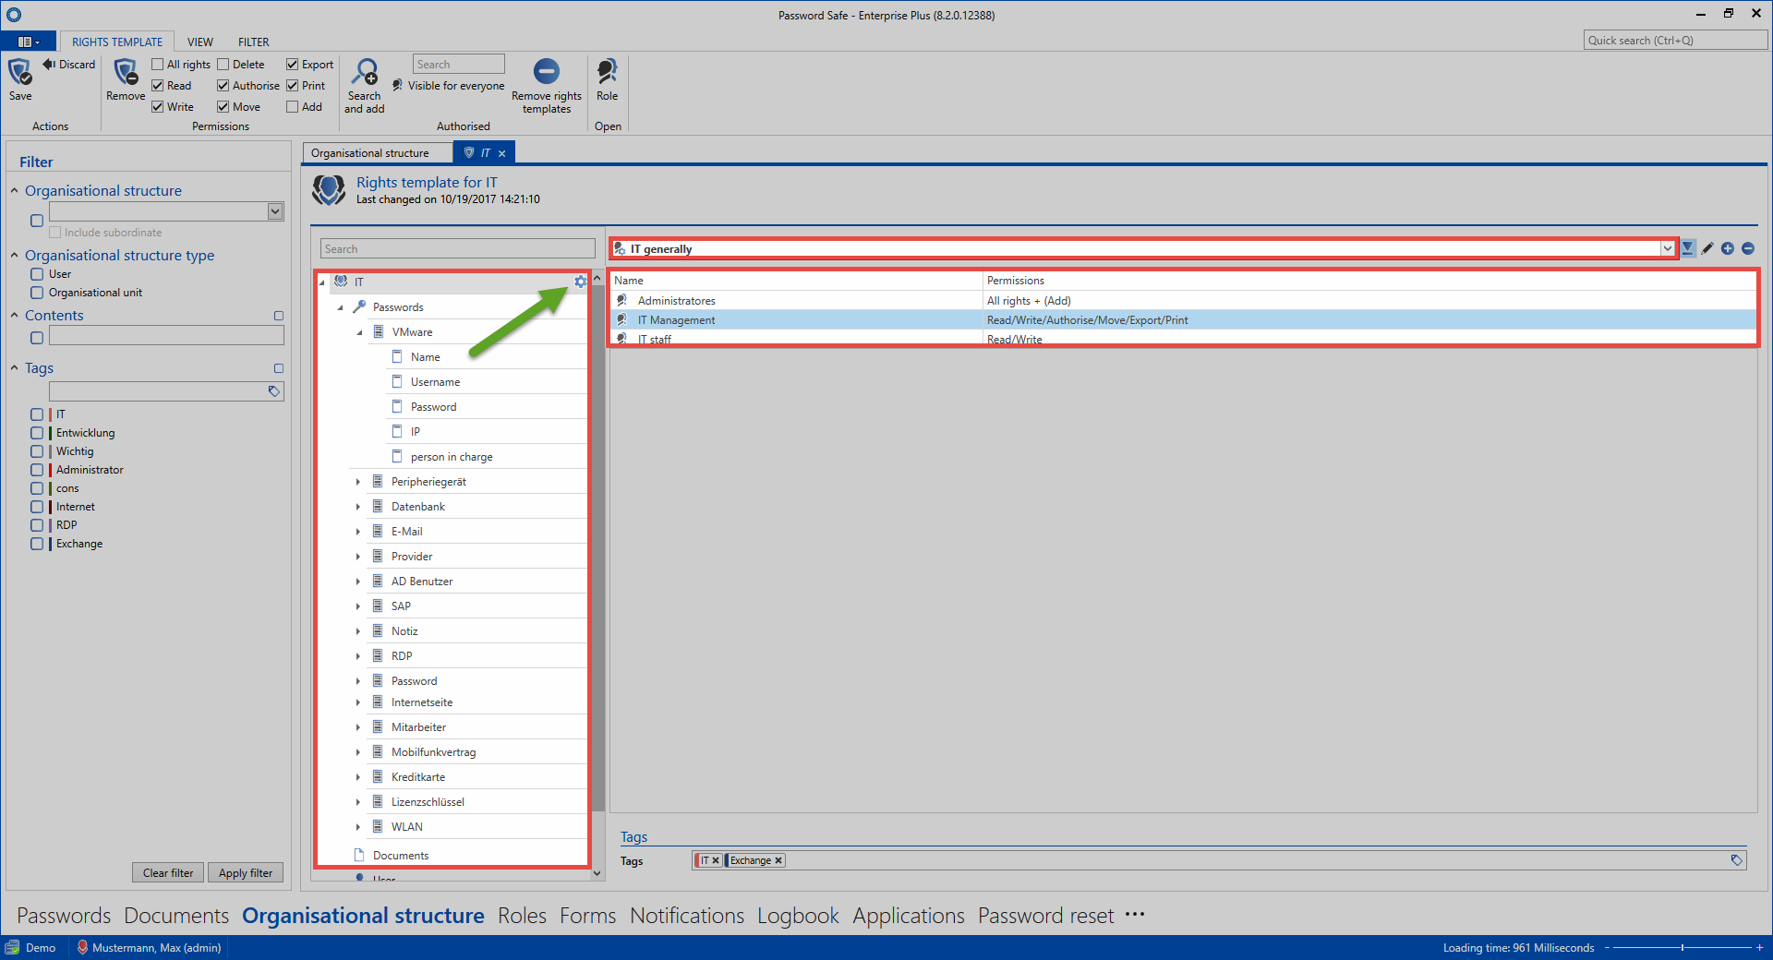Expand the WLAN tree node
Viewport: 1773px width, 960px height.
click(358, 827)
